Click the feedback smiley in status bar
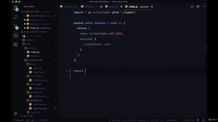The width and height of the screenshot is (218, 122). click(x=198, y=120)
